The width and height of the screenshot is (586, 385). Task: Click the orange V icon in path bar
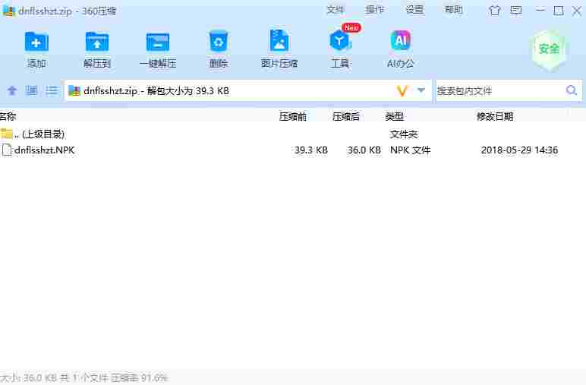pyautogui.click(x=402, y=91)
